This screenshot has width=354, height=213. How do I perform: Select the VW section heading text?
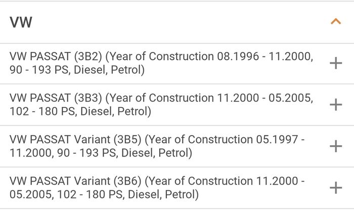click(x=21, y=22)
